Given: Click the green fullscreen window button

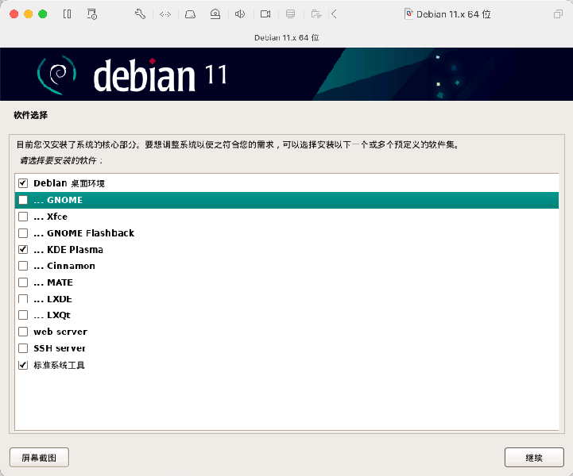Looking at the screenshot, I should [43, 14].
